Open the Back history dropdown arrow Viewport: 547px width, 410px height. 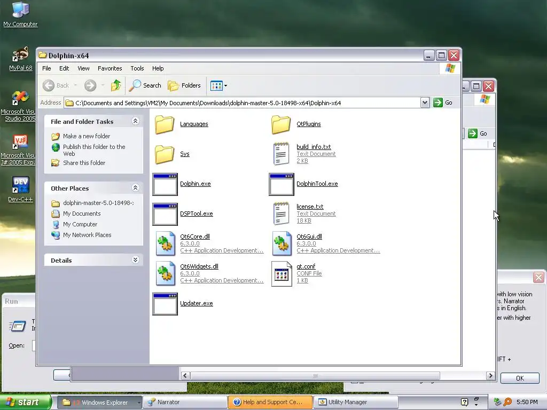pyautogui.click(x=75, y=85)
